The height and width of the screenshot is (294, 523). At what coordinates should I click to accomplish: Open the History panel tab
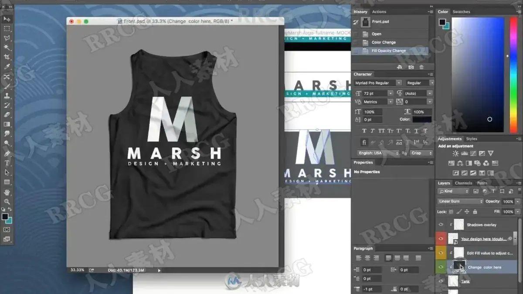tap(360, 12)
